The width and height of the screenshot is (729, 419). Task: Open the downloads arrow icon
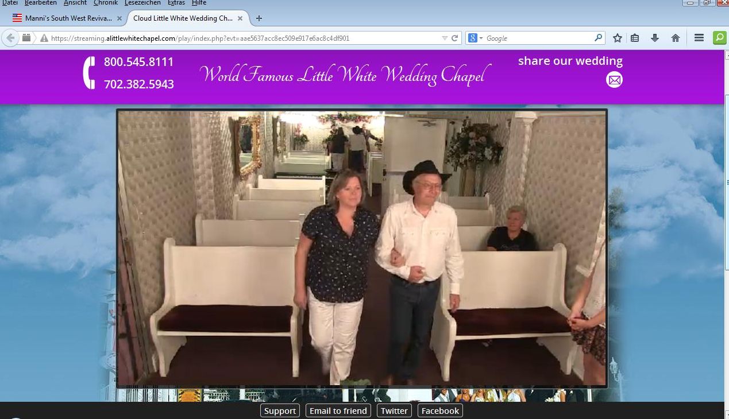pos(654,38)
